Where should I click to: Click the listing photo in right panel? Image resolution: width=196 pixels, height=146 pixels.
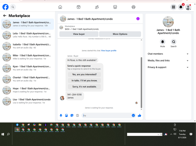(x=168, y=22)
